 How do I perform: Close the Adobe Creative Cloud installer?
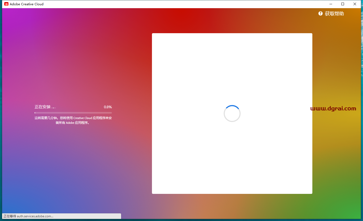pos(355,4)
